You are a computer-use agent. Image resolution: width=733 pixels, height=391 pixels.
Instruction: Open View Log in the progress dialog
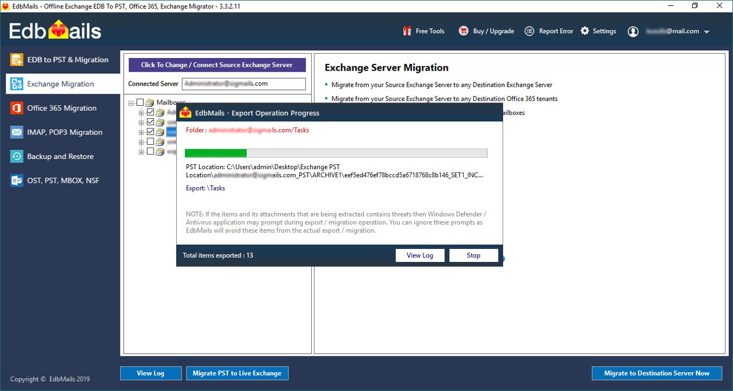coord(420,255)
